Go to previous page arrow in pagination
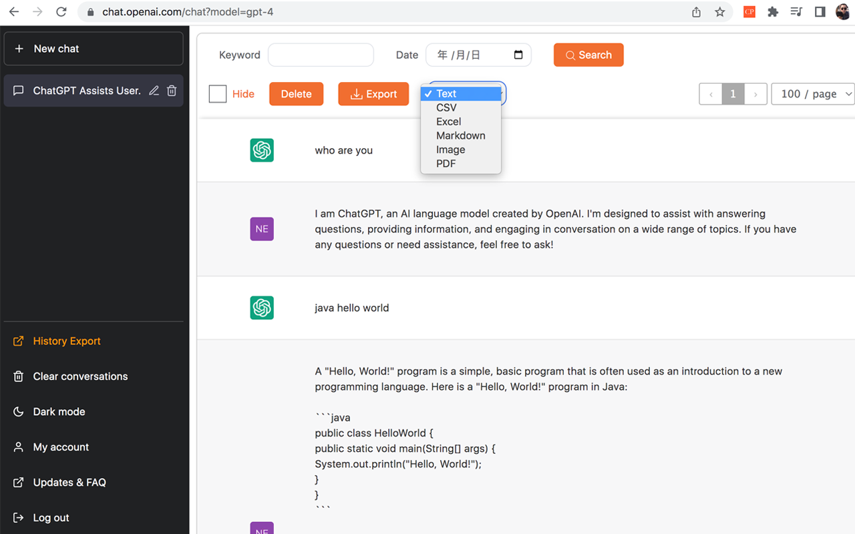 [x=711, y=94]
